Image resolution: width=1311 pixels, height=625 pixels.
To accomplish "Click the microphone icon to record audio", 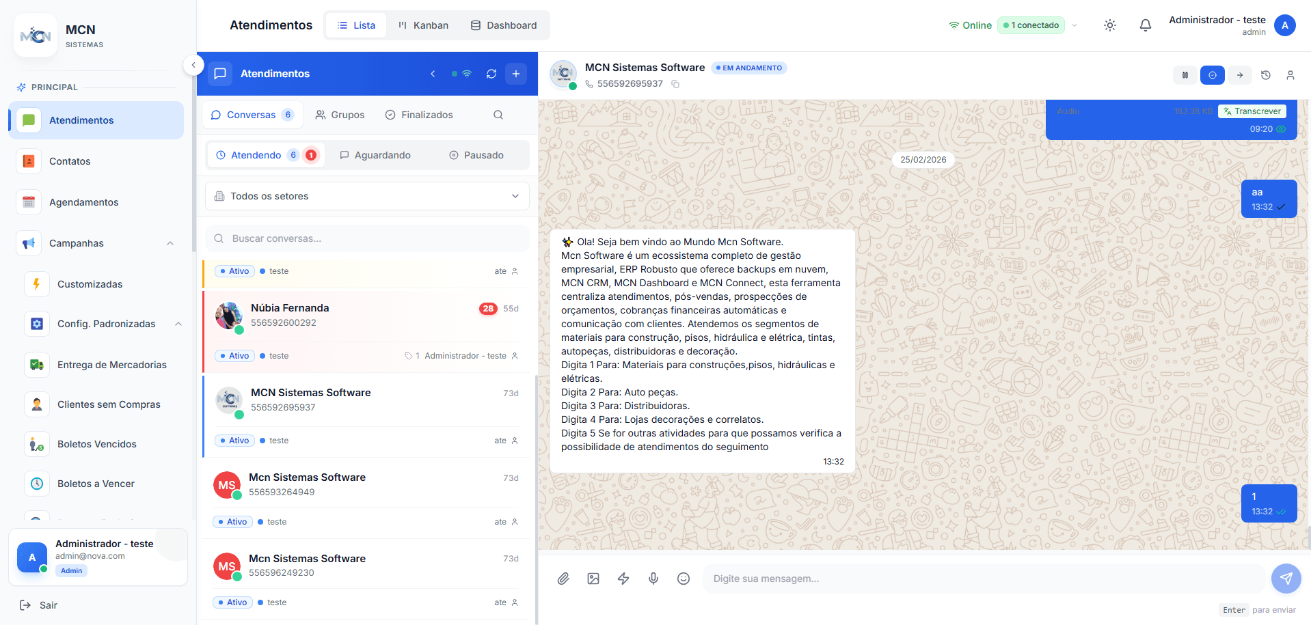I will [x=653, y=579].
